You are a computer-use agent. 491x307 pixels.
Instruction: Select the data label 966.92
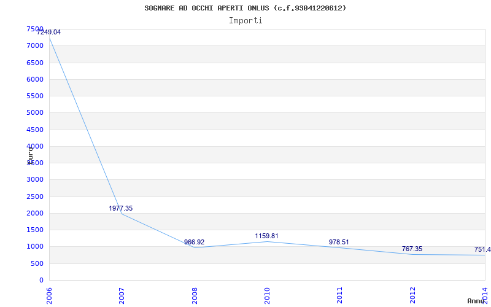194,242
